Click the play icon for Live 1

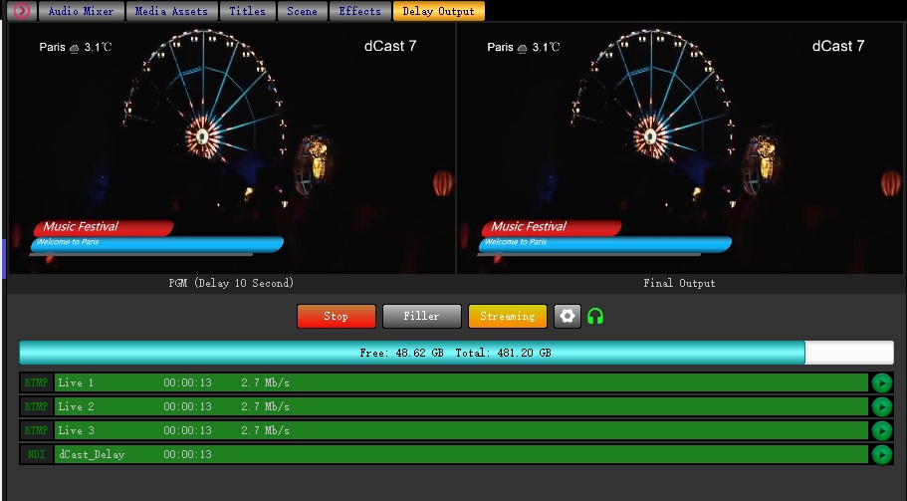(x=881, y=382)
